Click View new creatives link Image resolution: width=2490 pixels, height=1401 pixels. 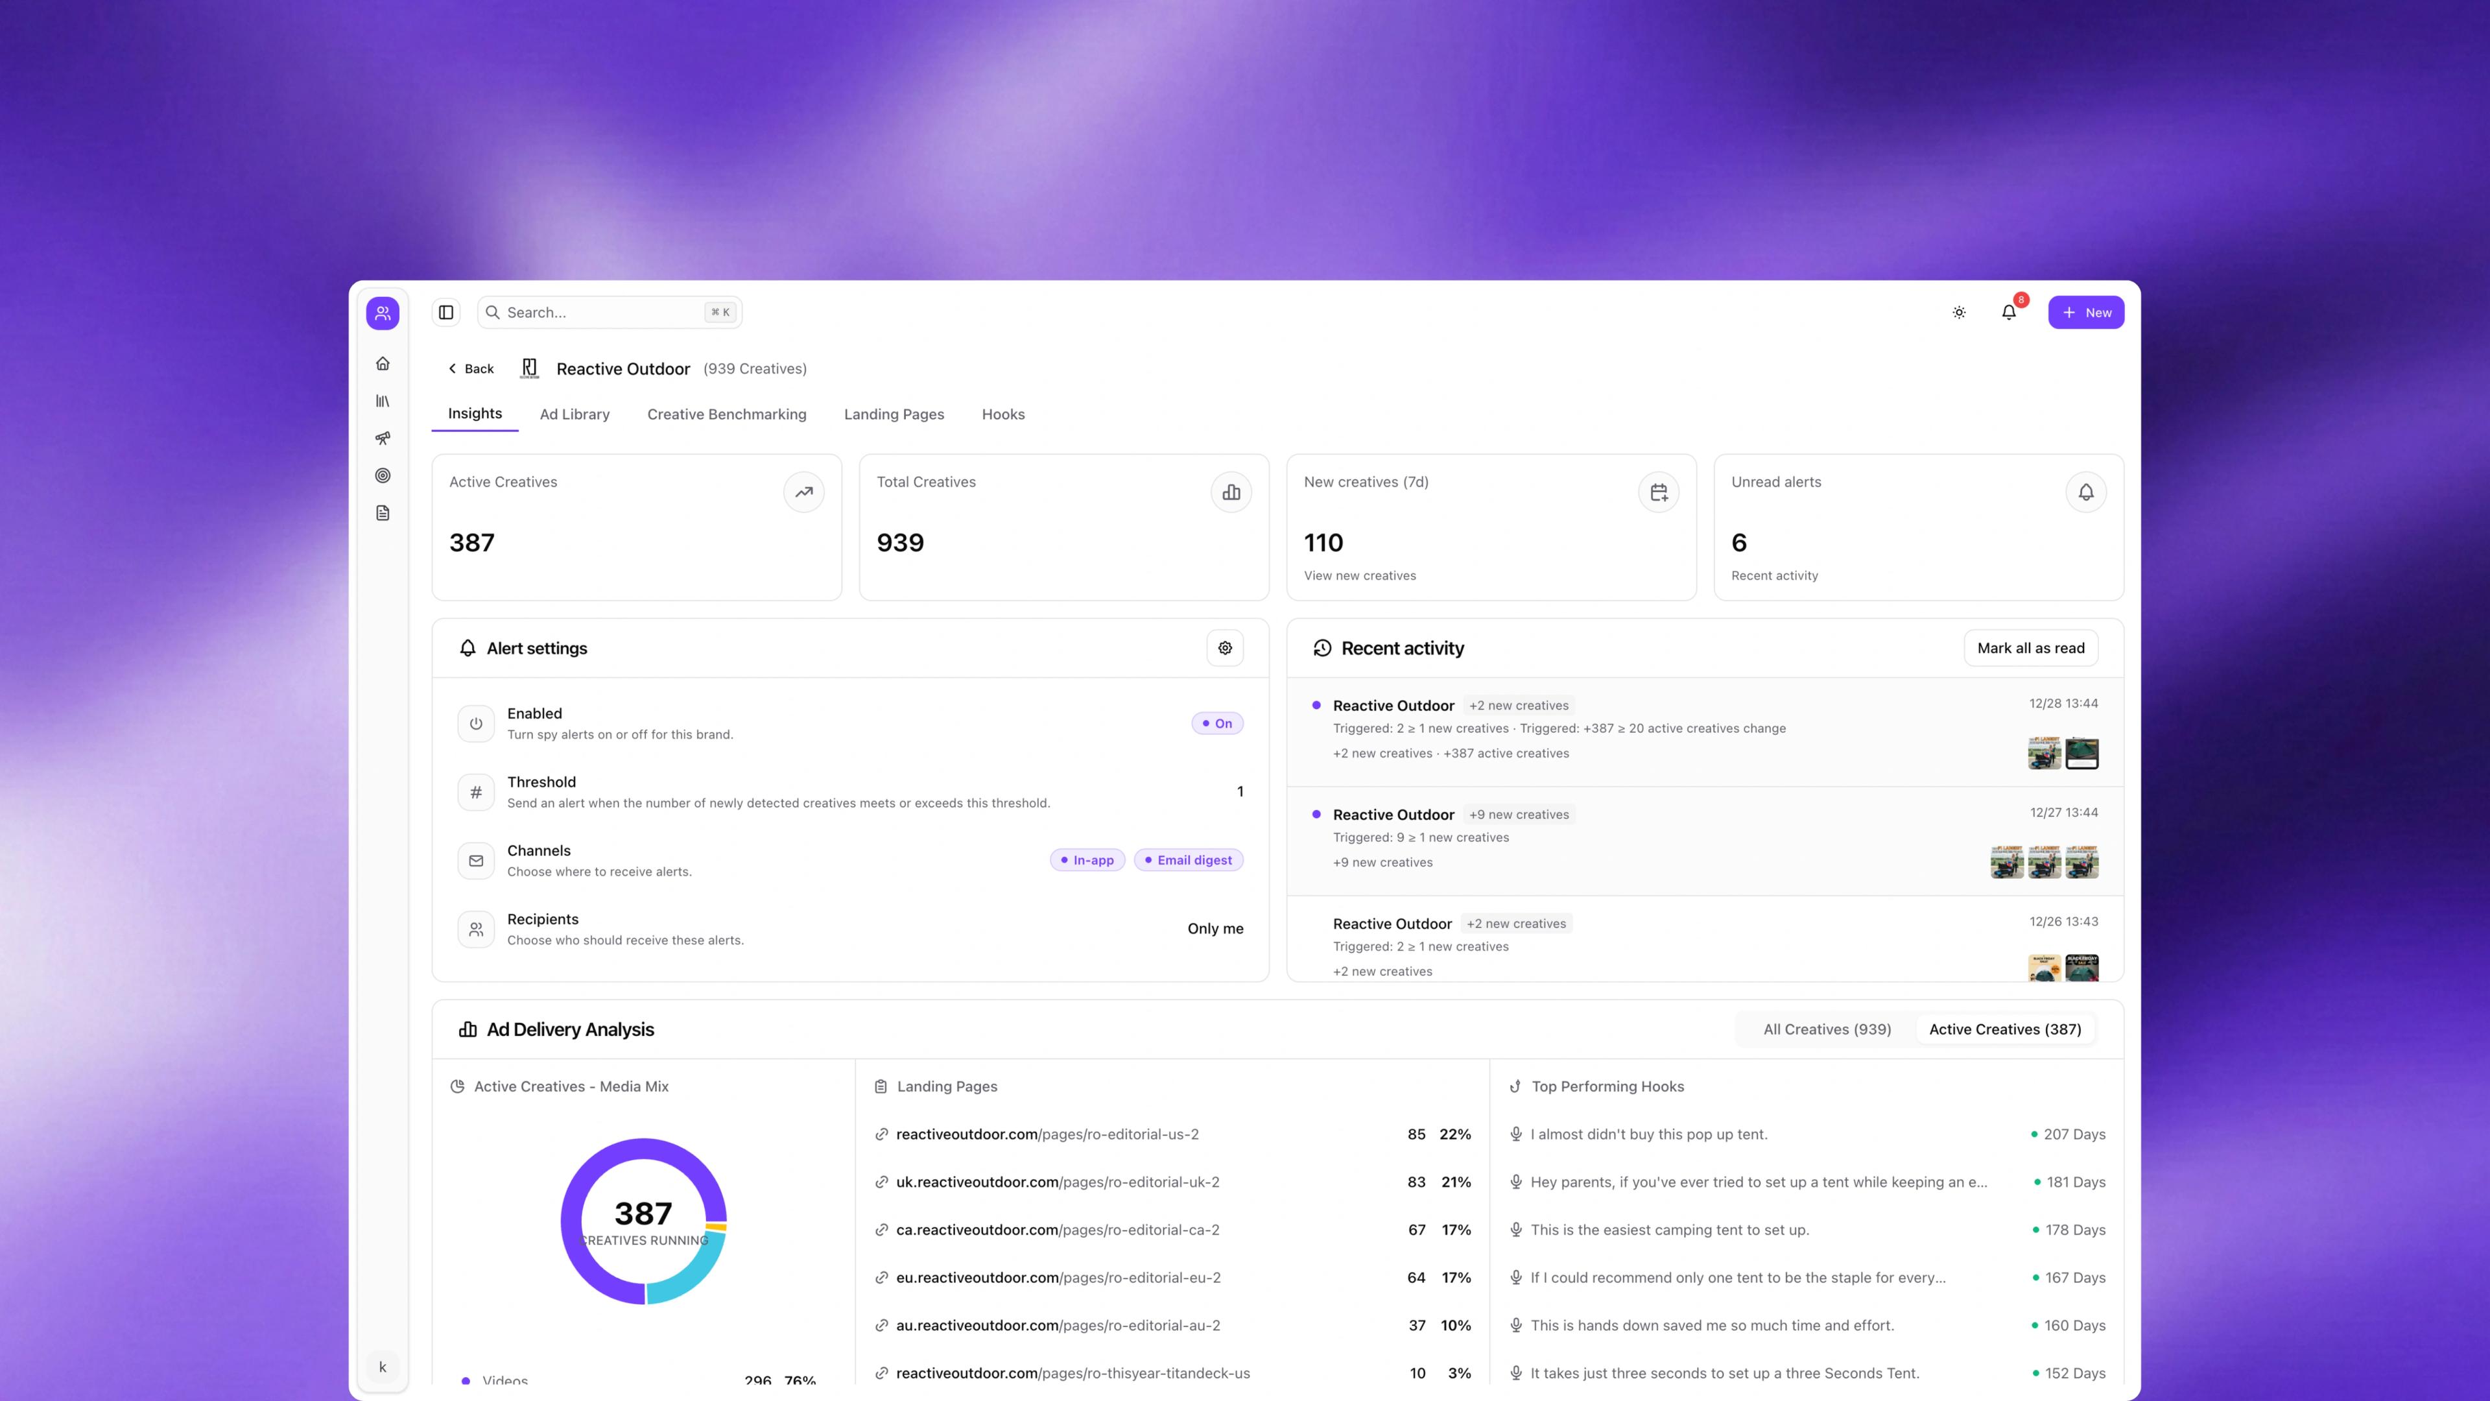pos(1359,575)
